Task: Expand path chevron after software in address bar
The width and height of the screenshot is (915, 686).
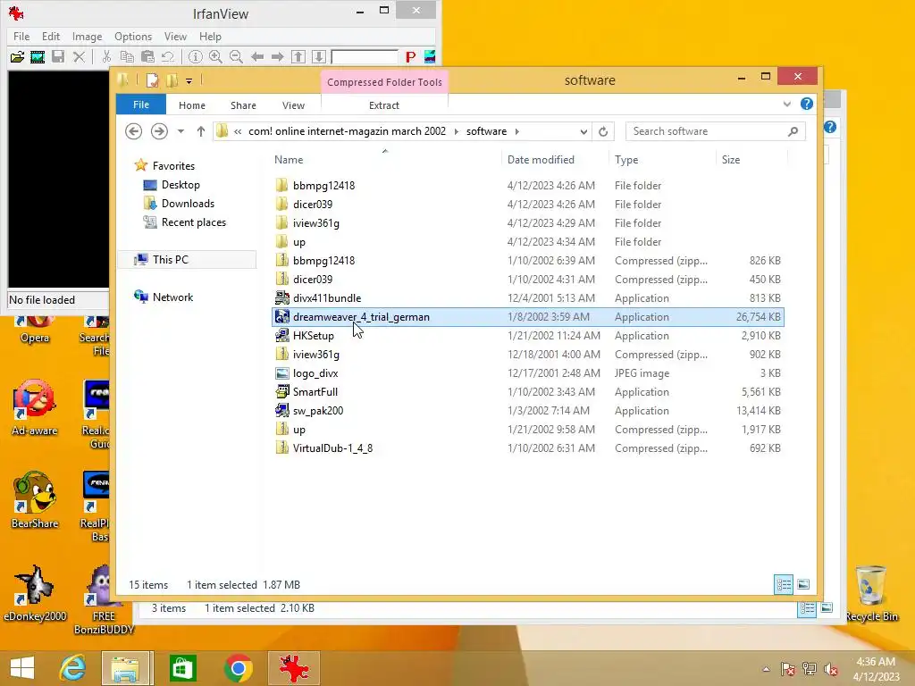Action: pos(517,132)
